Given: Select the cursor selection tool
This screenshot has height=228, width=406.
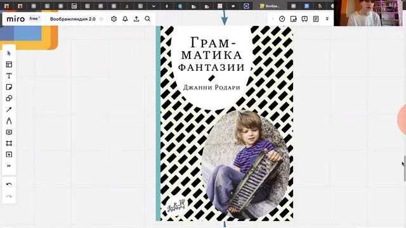Looking at the screenshot, I should tap(9, 53).
